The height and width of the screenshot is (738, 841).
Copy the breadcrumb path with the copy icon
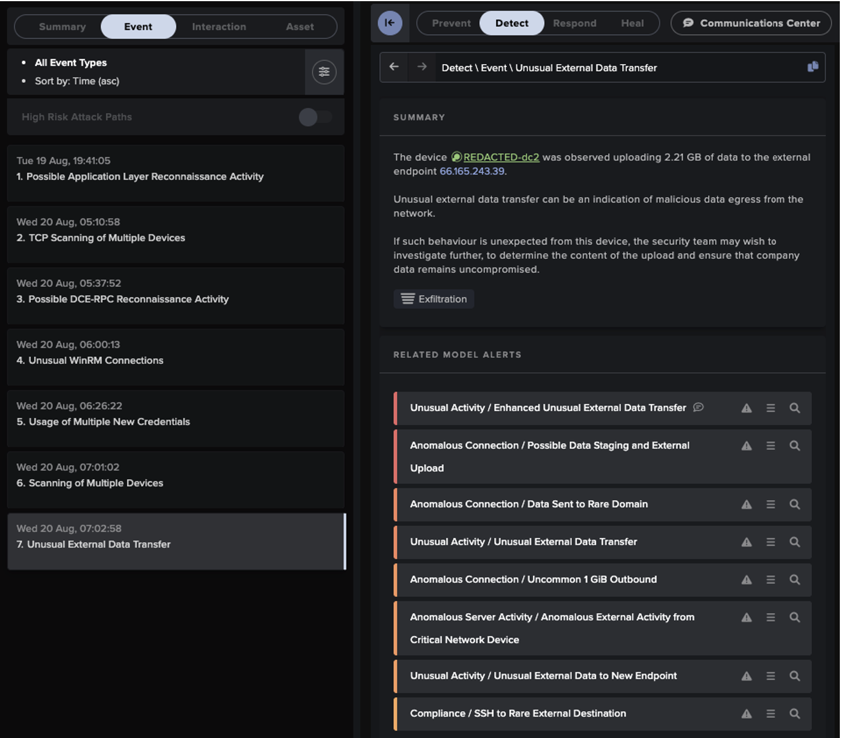pos(812,66)
